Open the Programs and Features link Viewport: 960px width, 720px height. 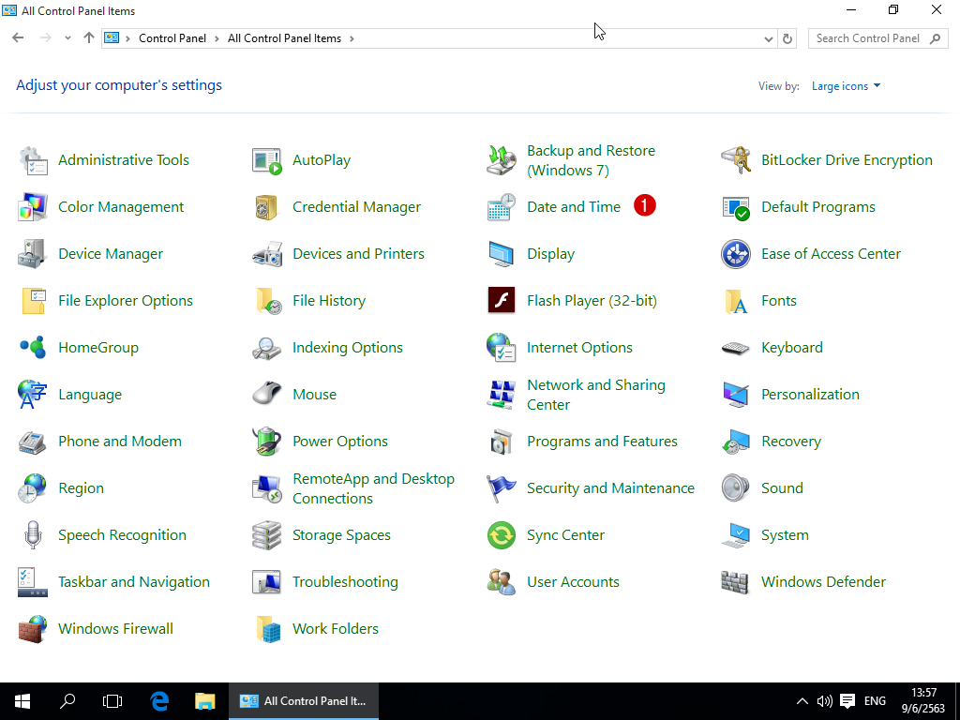tap(602, 442)
